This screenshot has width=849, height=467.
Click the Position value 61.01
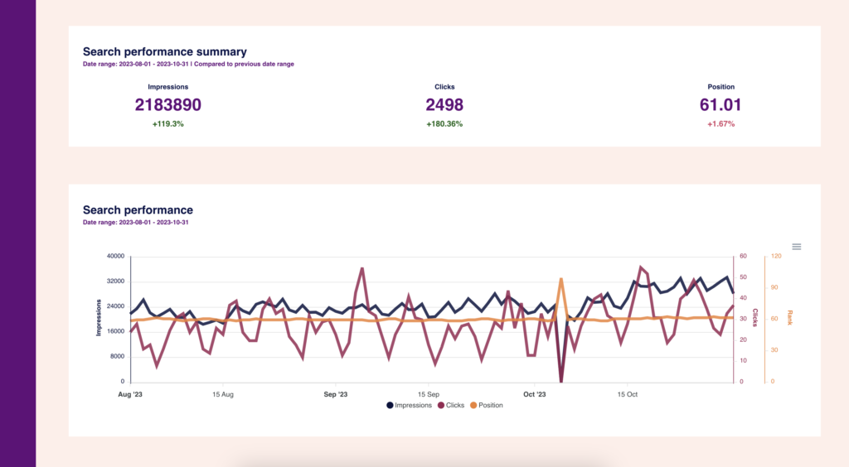[720, 105]
